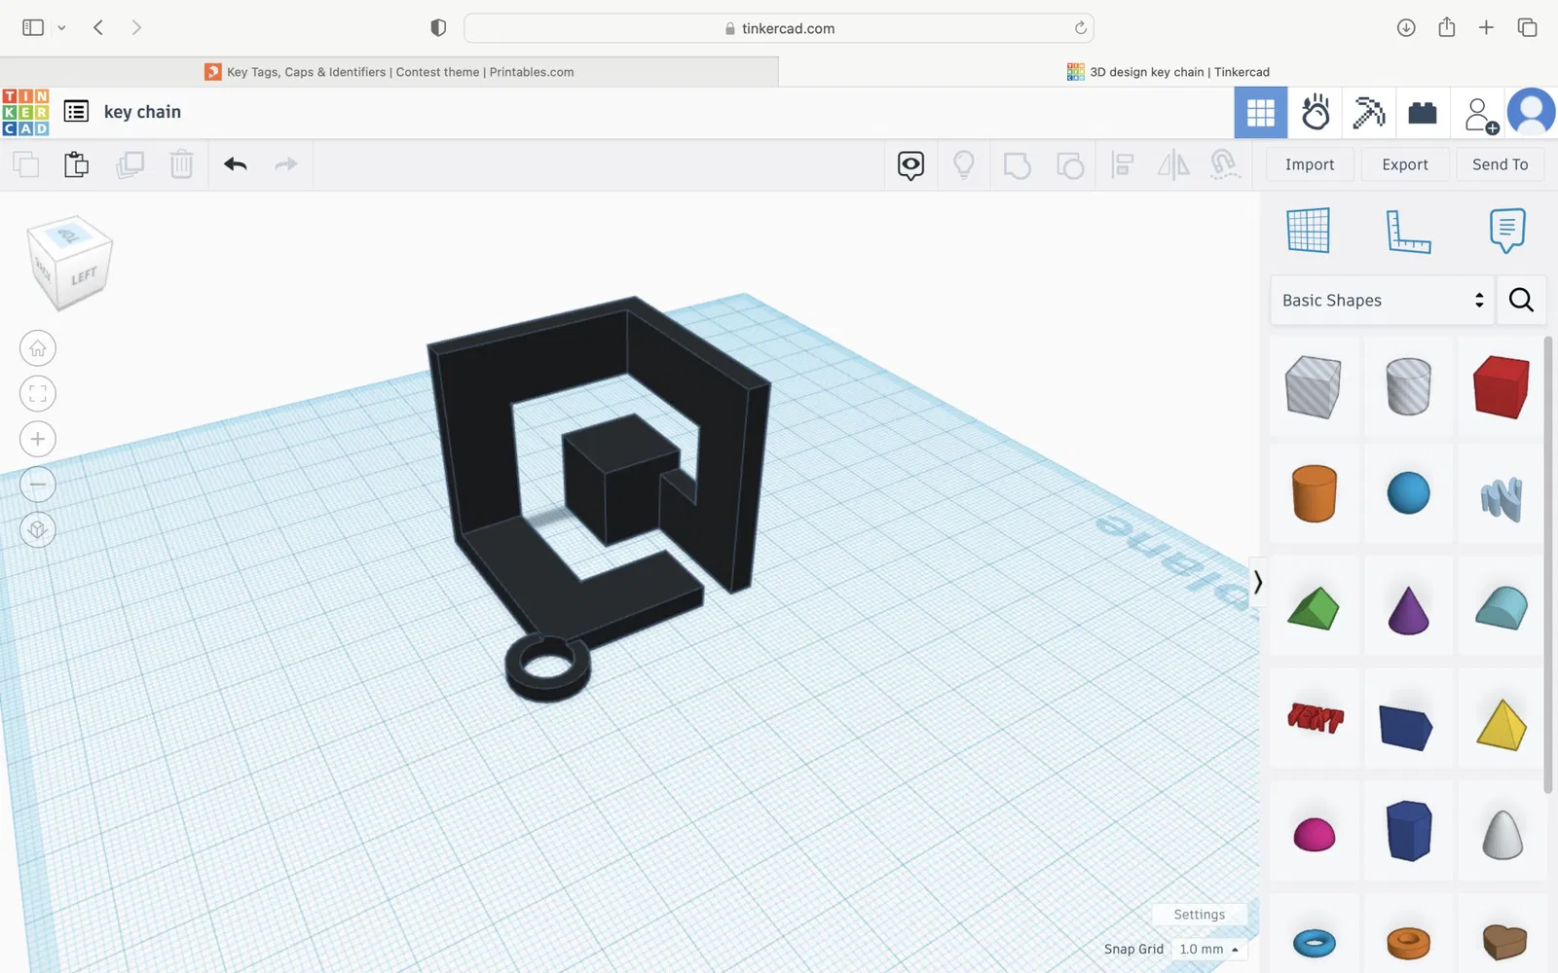1558x973 pixels.
Task: Open the Basic Shapes dropdown
Action: 1383,300
